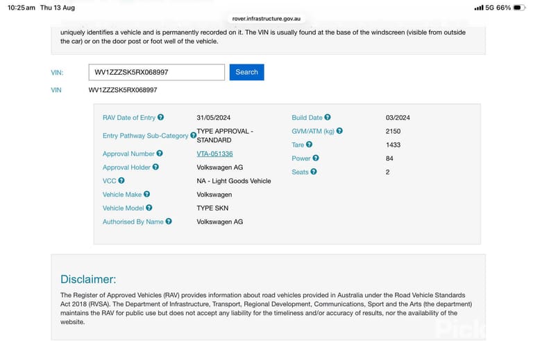Click the Entry Pathway Sub-Category label

point(146,136)
